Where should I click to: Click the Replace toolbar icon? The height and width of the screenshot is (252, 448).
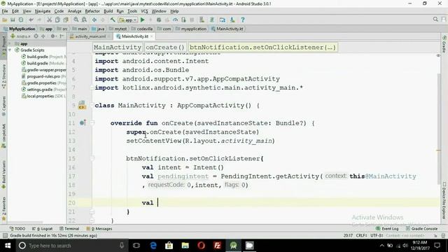pos(84,20)
